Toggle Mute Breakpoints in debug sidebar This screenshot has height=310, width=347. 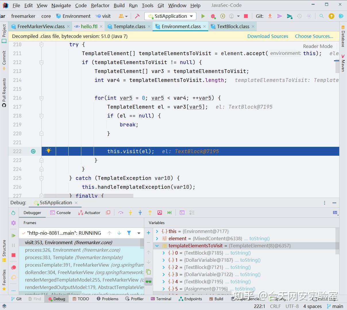coord(14,277)
